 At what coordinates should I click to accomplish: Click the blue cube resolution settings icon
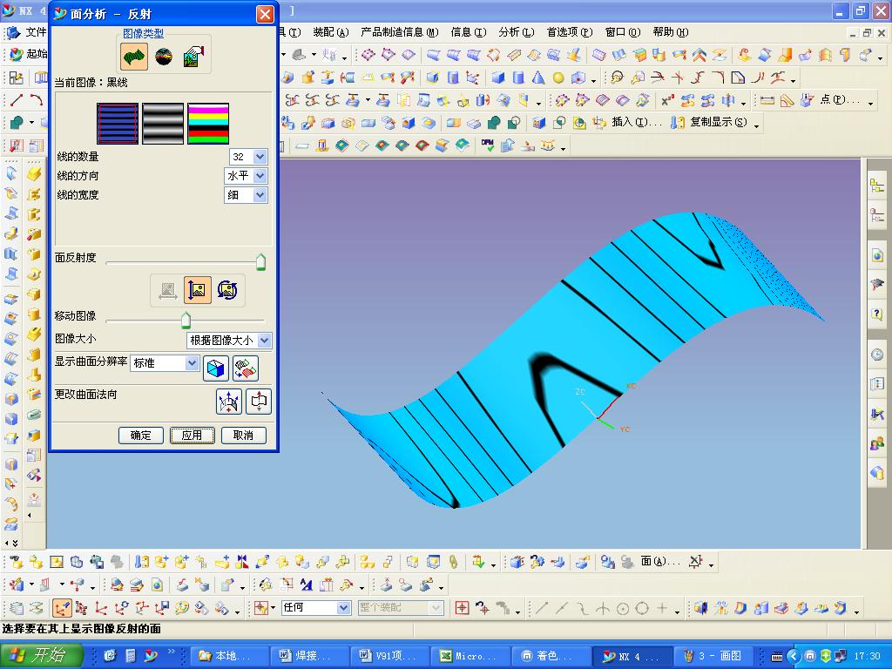click(x=216, y=368)
